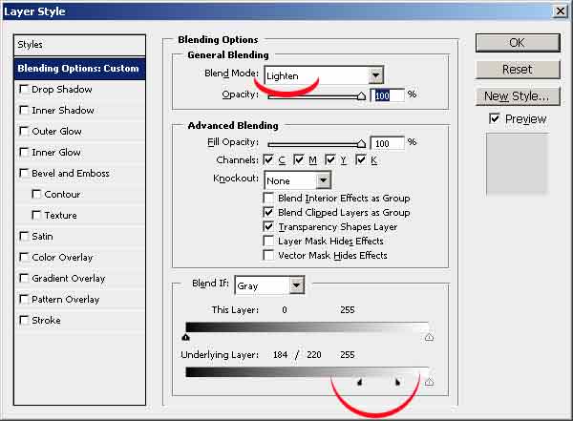Enable the Drop Shadow checkbox
The width and height of the screenshot is (573, 421).
[24, 89]
